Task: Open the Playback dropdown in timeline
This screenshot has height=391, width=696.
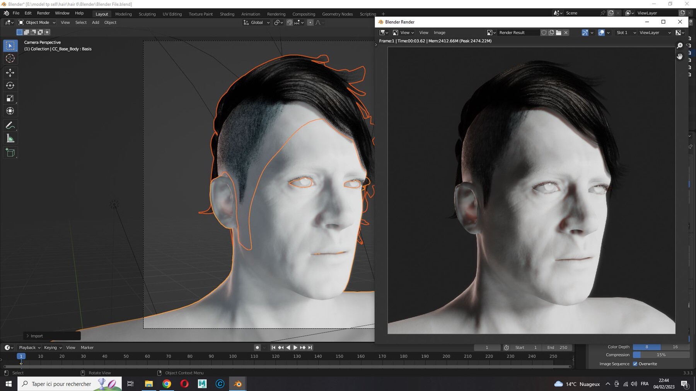Action: [30, 348]
